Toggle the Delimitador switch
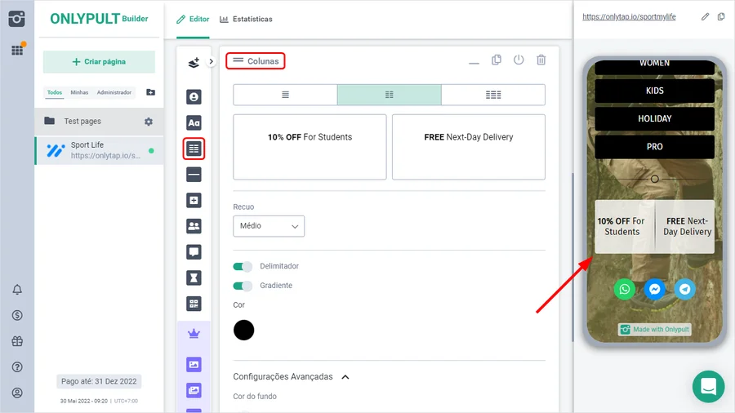 point(243,266)
